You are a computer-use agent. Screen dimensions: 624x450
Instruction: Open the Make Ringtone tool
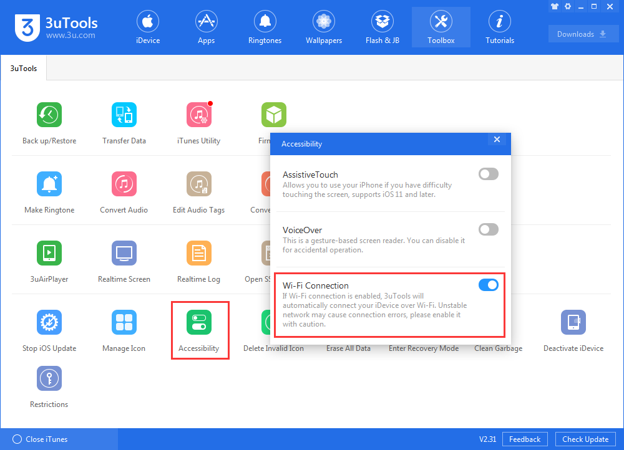click(49, 184)
